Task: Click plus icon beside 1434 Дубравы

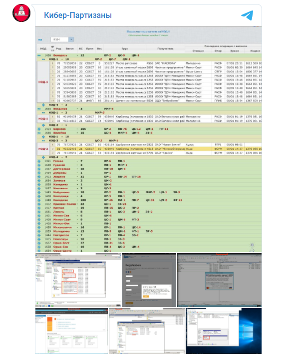Action: 39,173
